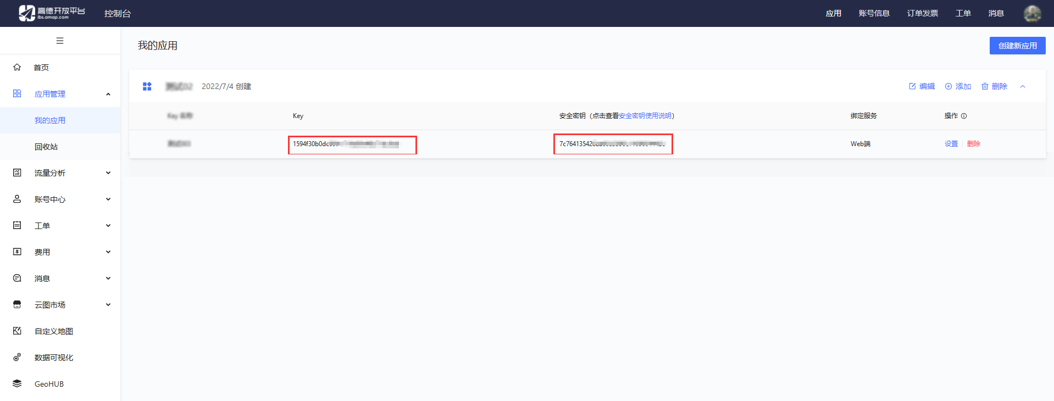The height and width of the screenshot is (401, 1054).
Task: Click info icon next to 操作 header
Action: [x=964, y=116]
